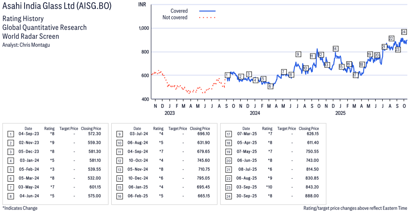Image resolution: width=412 pixels, height=211 pixels.
Task: Click chart marker 9 on the graph
Action: 298,54
